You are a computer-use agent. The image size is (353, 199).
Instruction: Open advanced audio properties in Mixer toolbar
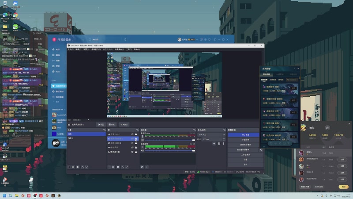[142, 167]
